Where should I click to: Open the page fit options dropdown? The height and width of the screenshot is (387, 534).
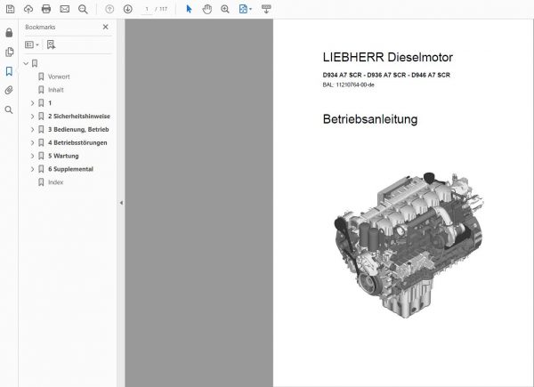246,9
